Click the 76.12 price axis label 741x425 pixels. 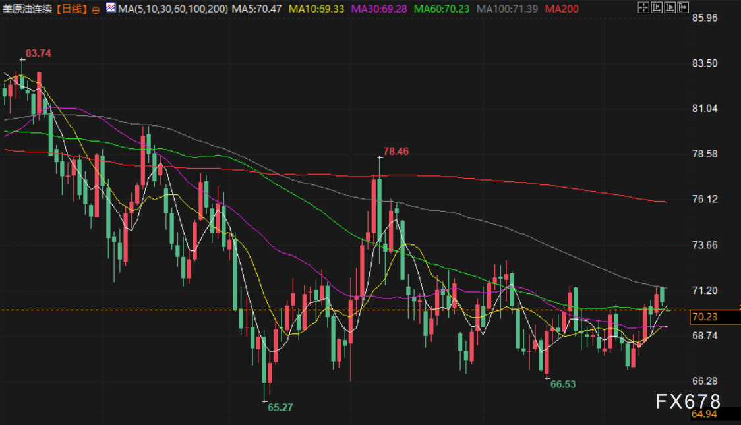(x=705, y=199)
